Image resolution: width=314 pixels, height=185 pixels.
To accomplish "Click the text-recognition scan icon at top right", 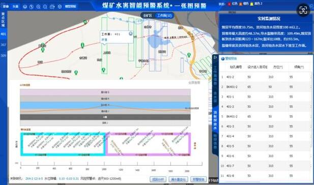I will pos(303,10).
